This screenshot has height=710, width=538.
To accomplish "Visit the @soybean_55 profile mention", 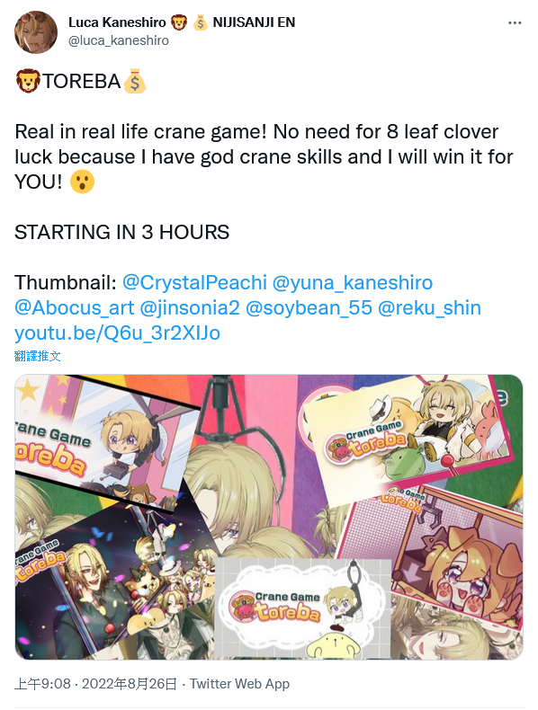I will [x=309, y=308].
